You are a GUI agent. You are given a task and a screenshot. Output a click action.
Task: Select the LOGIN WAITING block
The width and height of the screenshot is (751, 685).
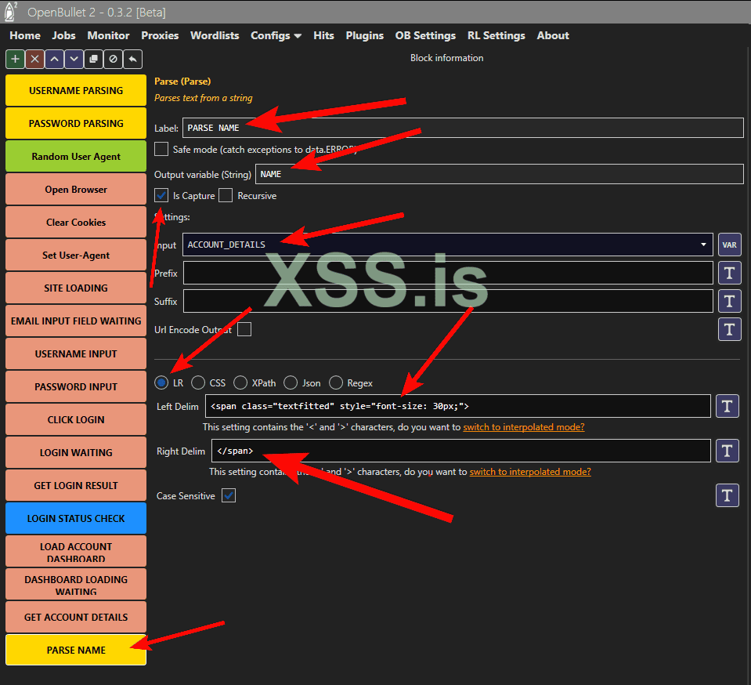[x=76, y=452]
